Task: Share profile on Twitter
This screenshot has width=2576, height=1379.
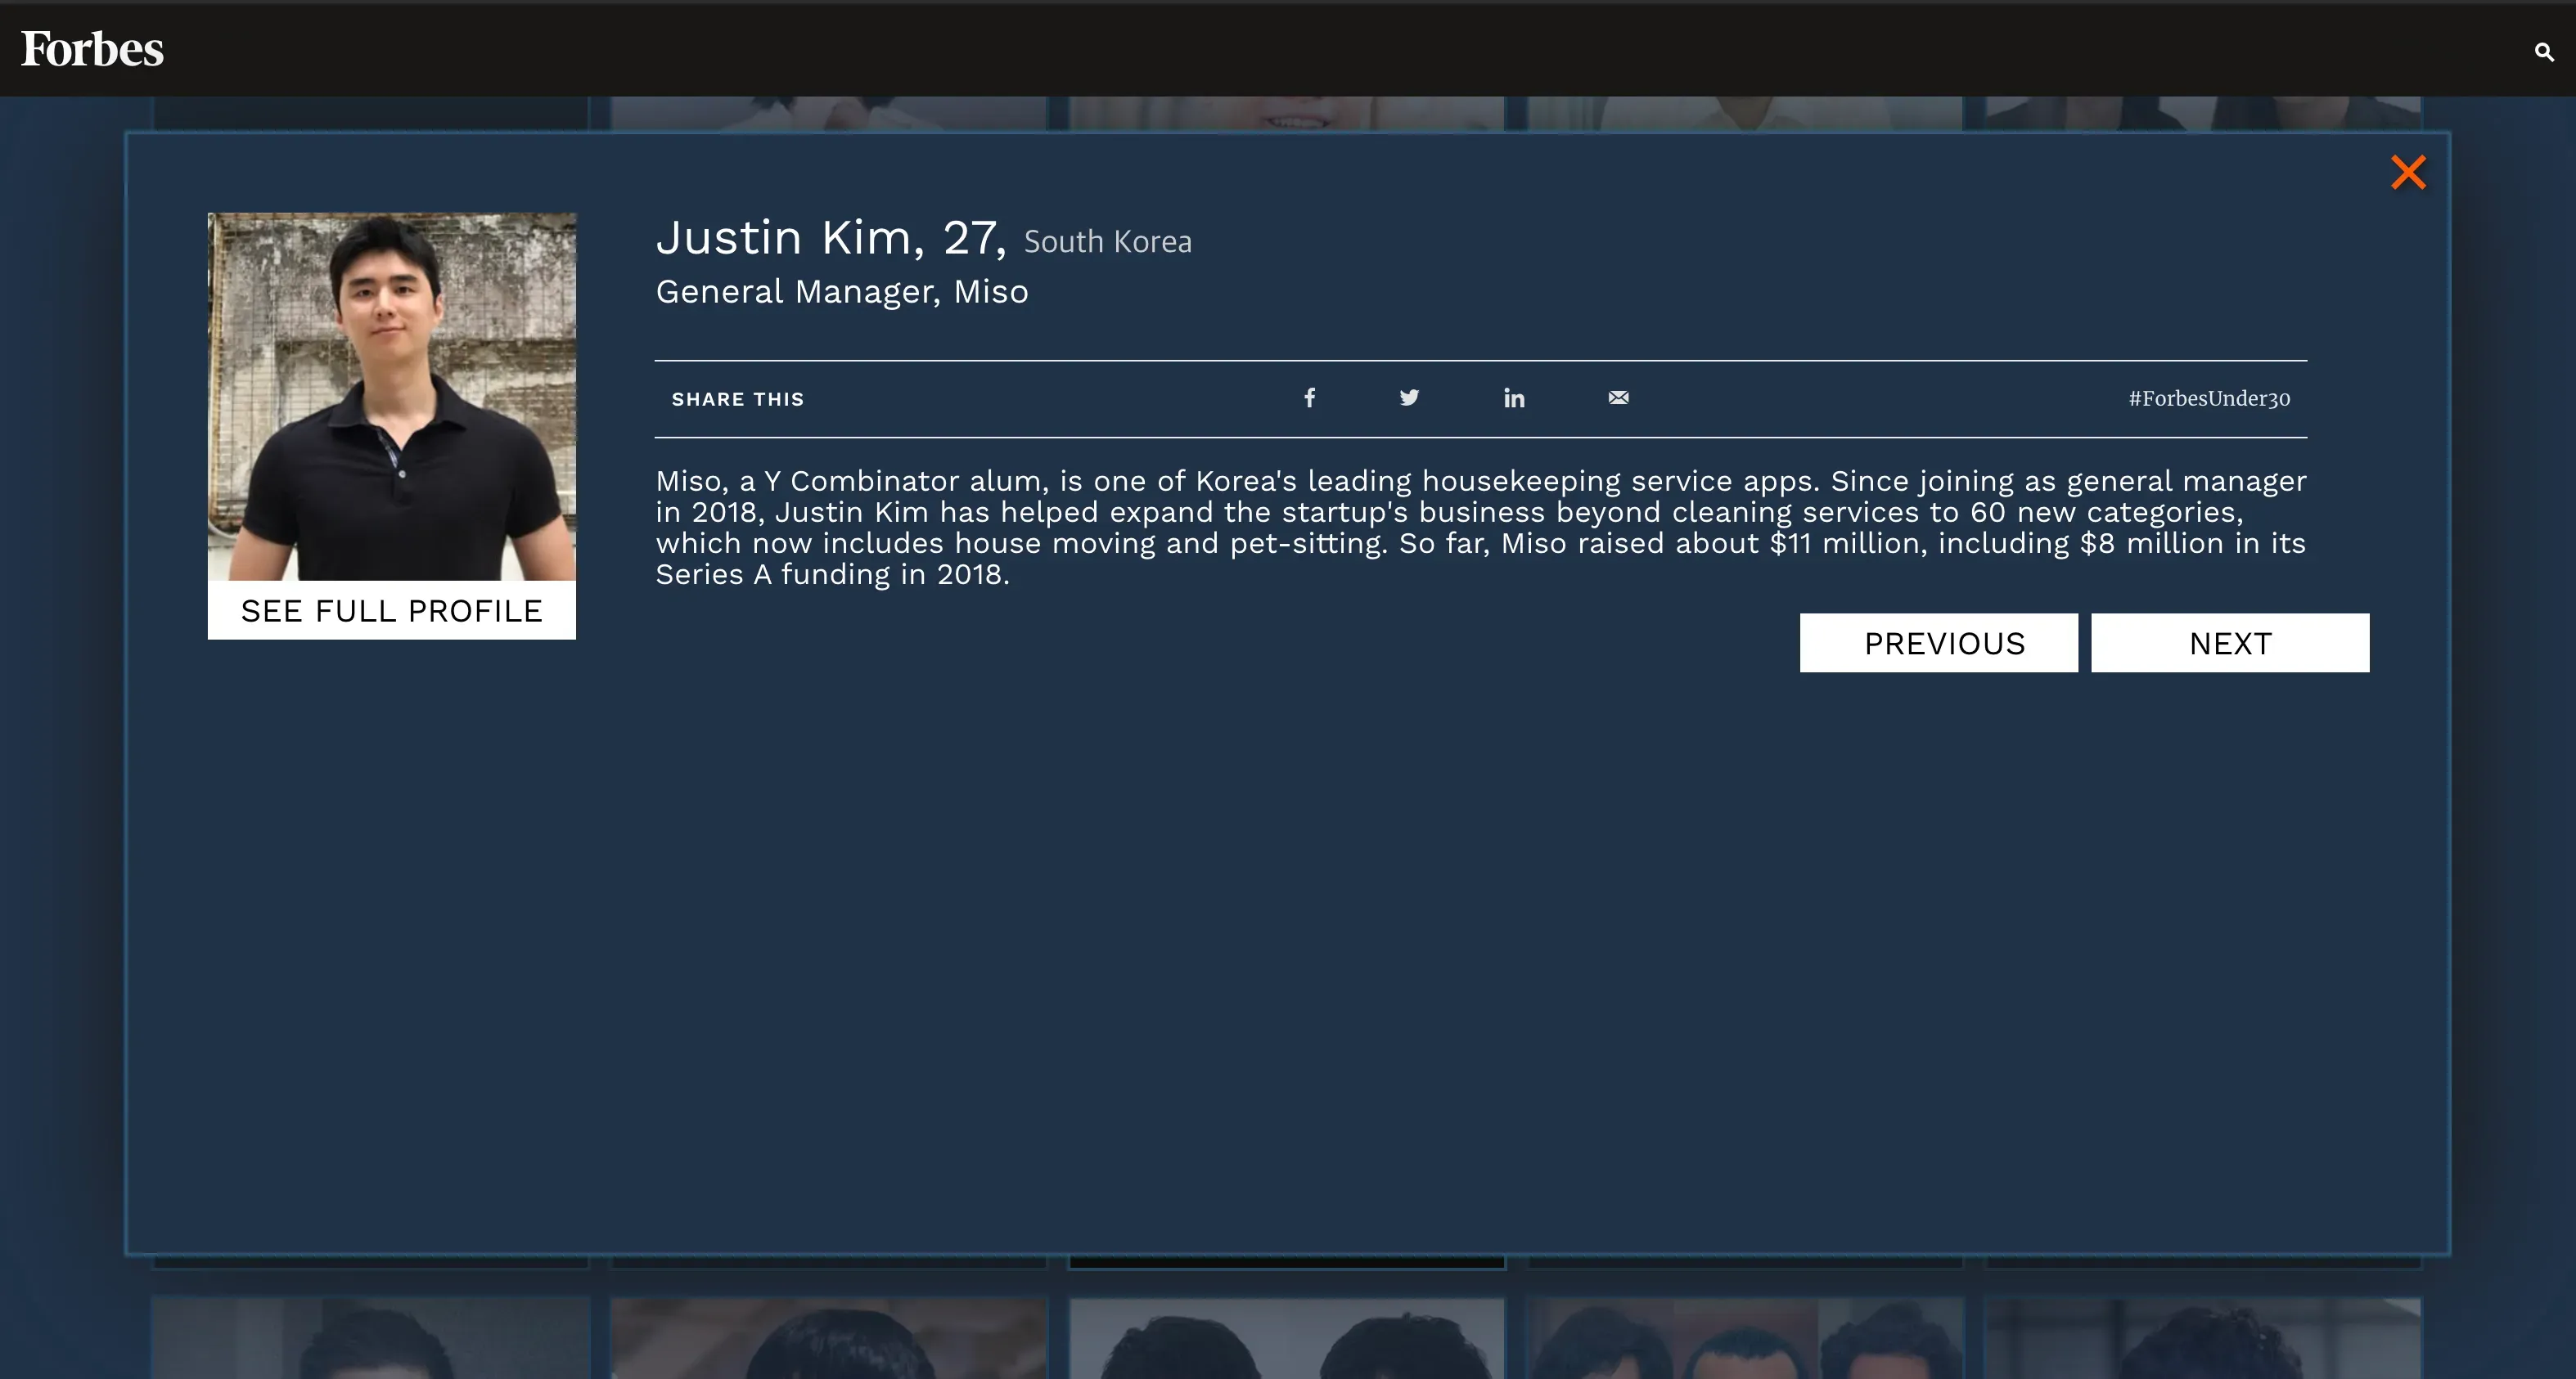Action: tap(1409, 398)
